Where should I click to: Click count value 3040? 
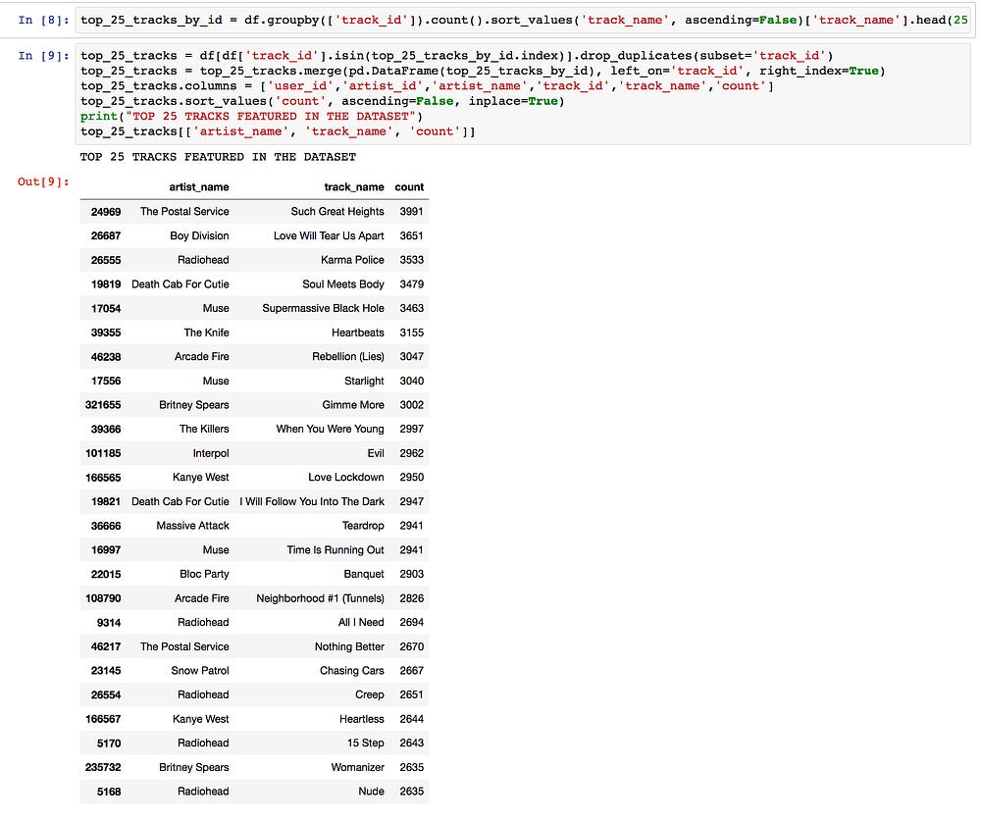click(x=412, y=382)
